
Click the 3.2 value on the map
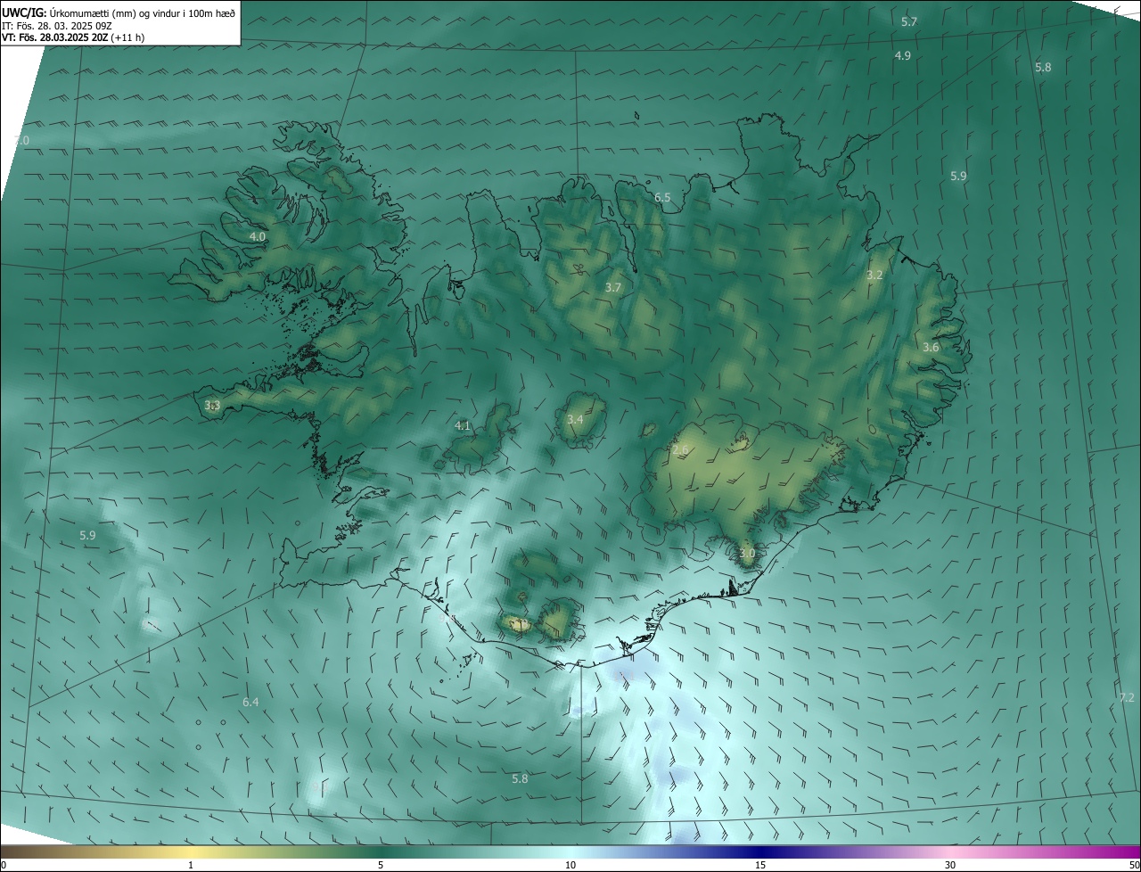874,276
